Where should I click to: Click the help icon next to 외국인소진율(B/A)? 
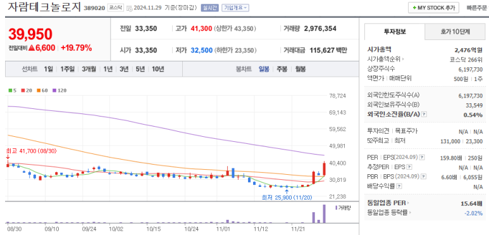click(424, 115)
